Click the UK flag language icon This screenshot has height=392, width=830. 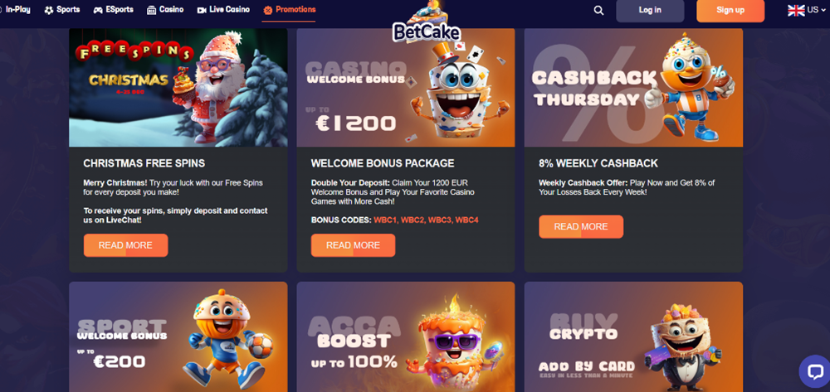796,10
